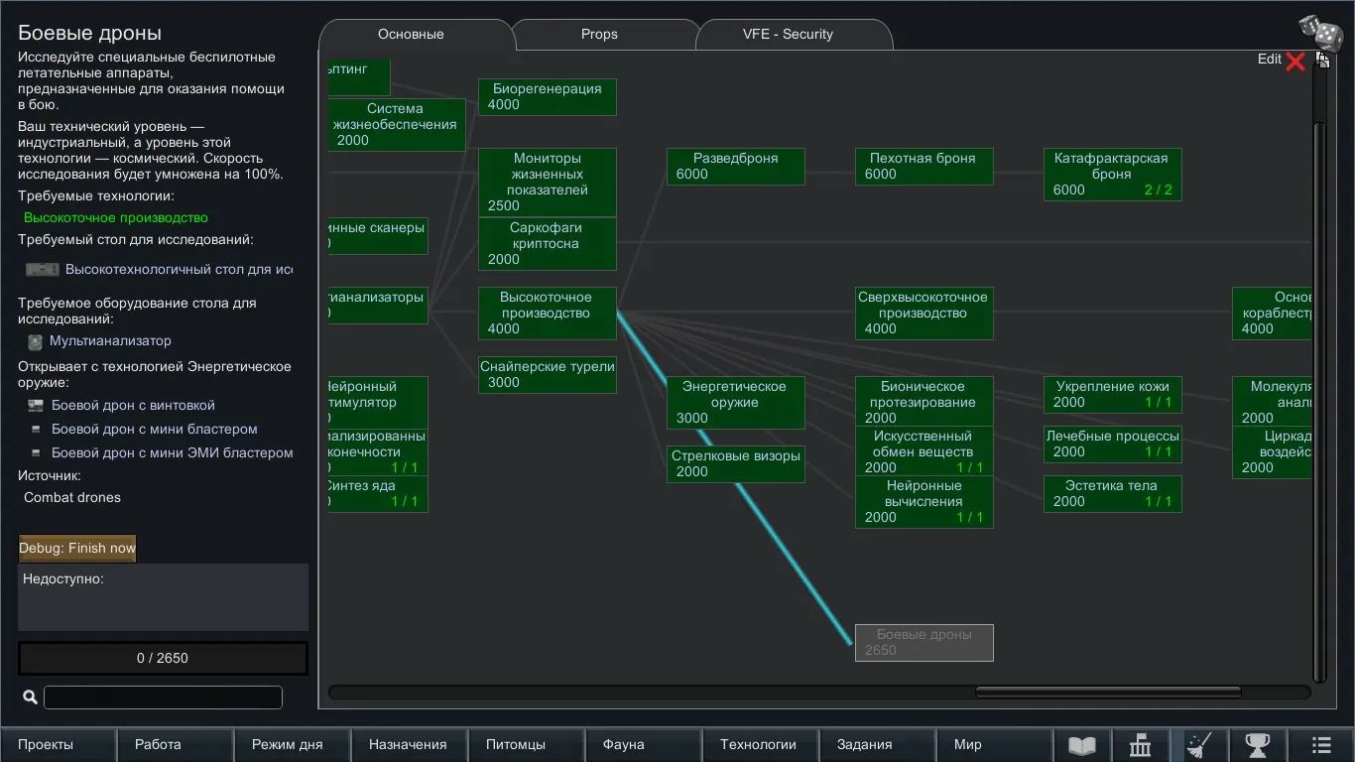Select the broom icon in bottom bar

pyautogui.click(x=1198, y=744)
